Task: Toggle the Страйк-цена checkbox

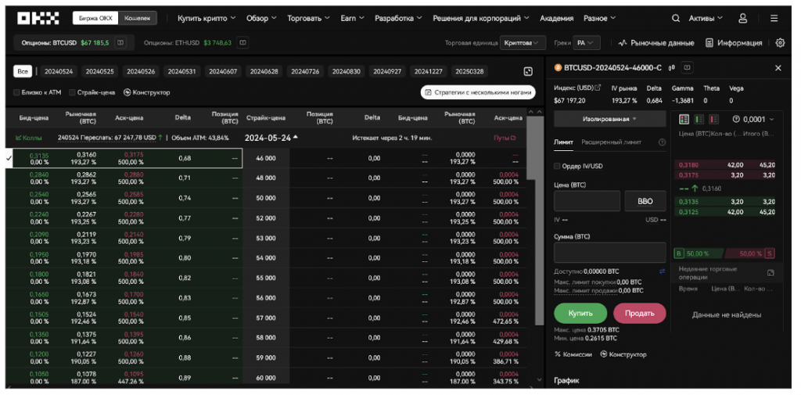Action: (x=72, y=92)
